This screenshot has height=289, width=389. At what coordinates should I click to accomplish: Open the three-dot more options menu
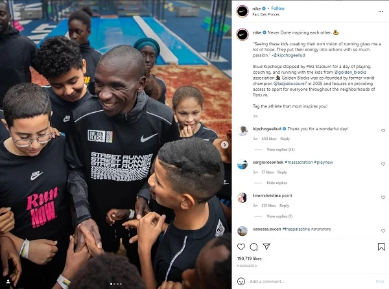381,12
